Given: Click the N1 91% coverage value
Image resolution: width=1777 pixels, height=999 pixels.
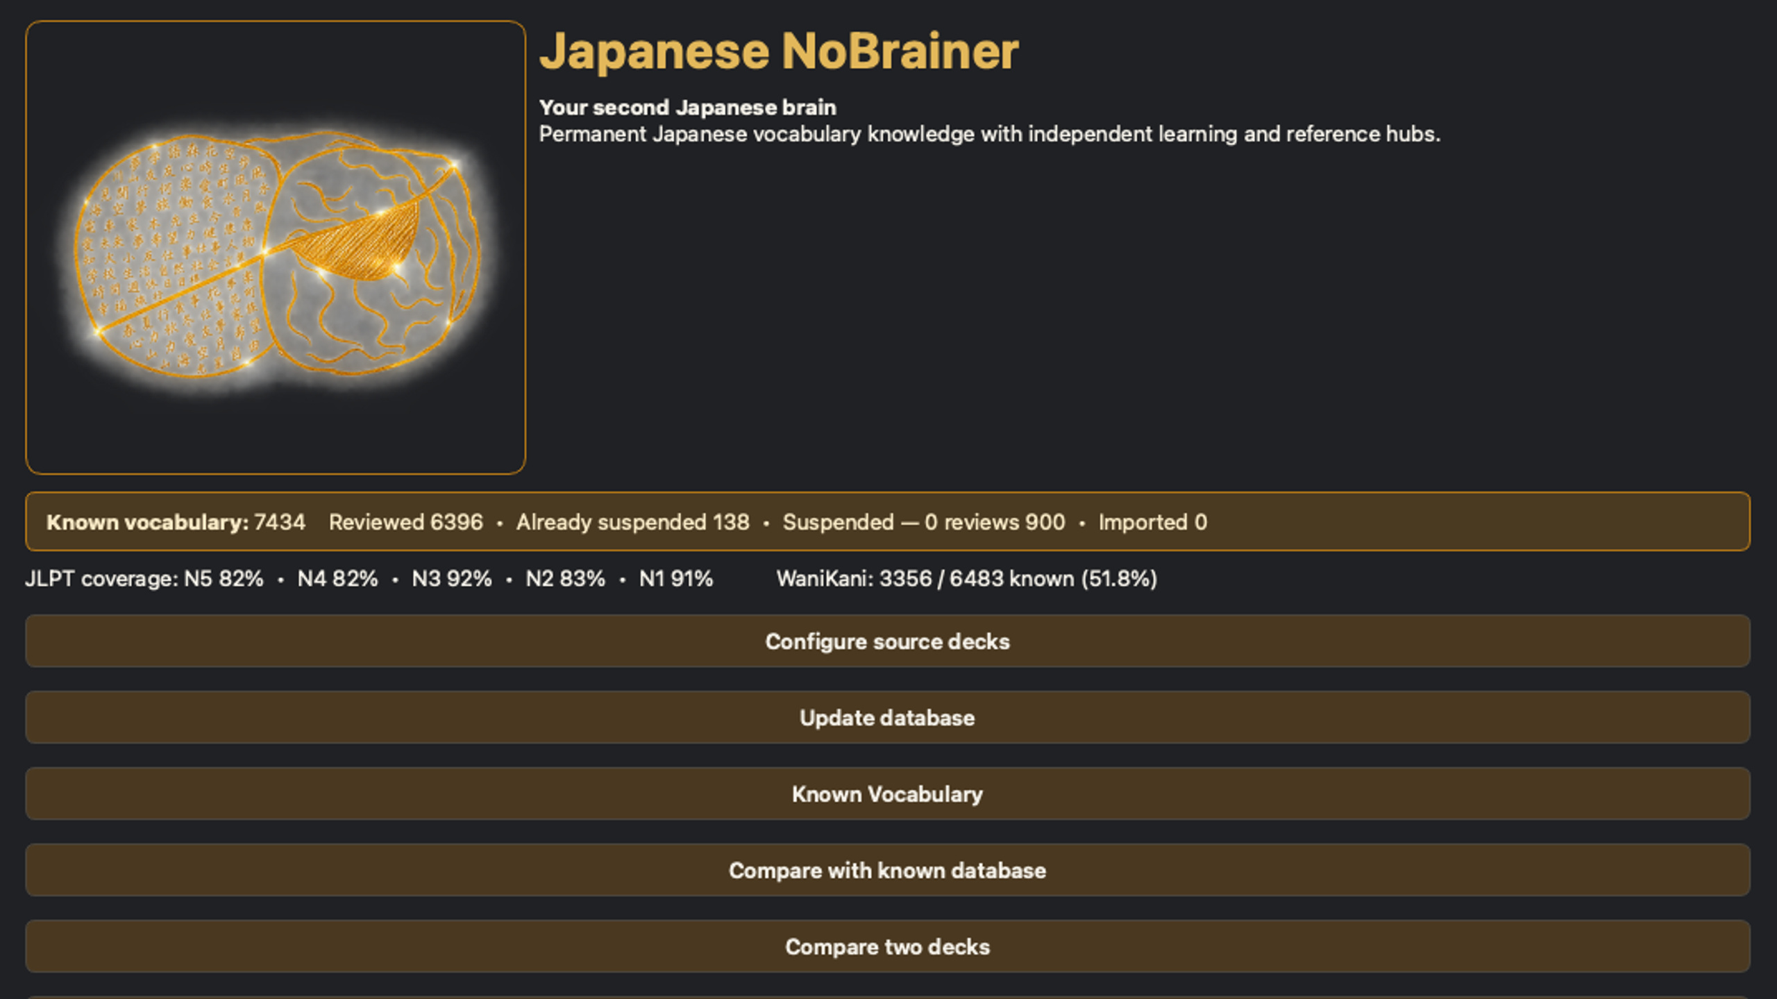Looking at the screenshot, I should coord(675,578).
